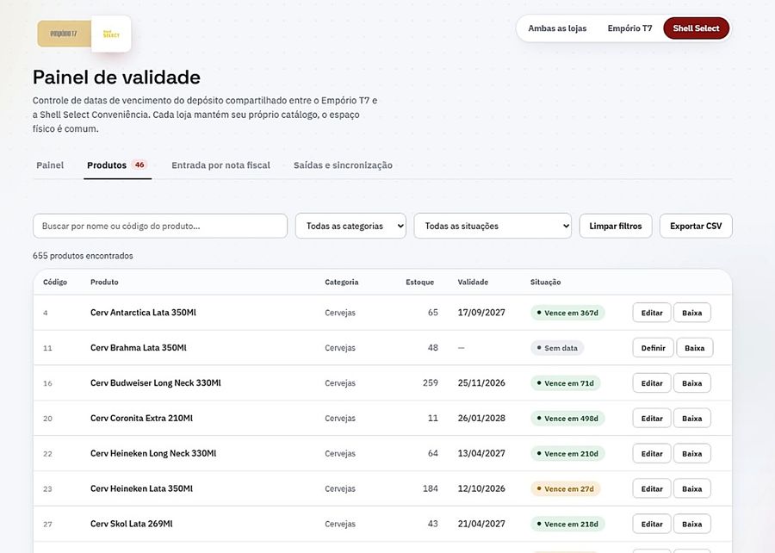Viewport: 775px width, 553px height.
Task: Select product 'Cerv Budweiser Long Neck 330Ml'
Action: pyautogui.click(x=156, y=383)
